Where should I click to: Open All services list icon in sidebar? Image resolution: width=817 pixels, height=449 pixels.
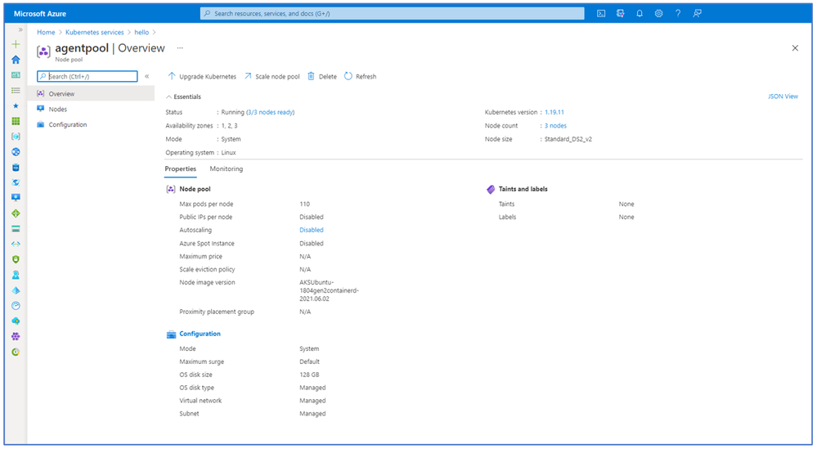(x=16, y=90)
